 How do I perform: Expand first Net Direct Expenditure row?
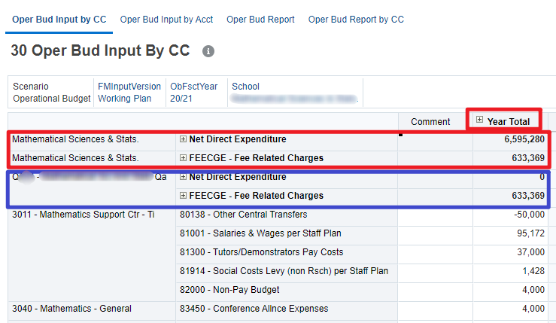click(183, 139)
